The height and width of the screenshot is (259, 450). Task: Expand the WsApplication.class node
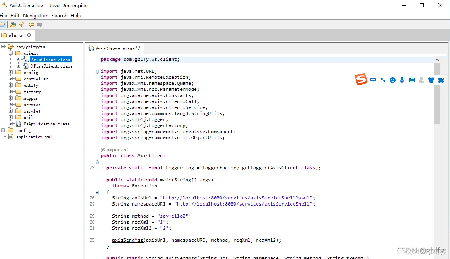(x=11, y=124)
